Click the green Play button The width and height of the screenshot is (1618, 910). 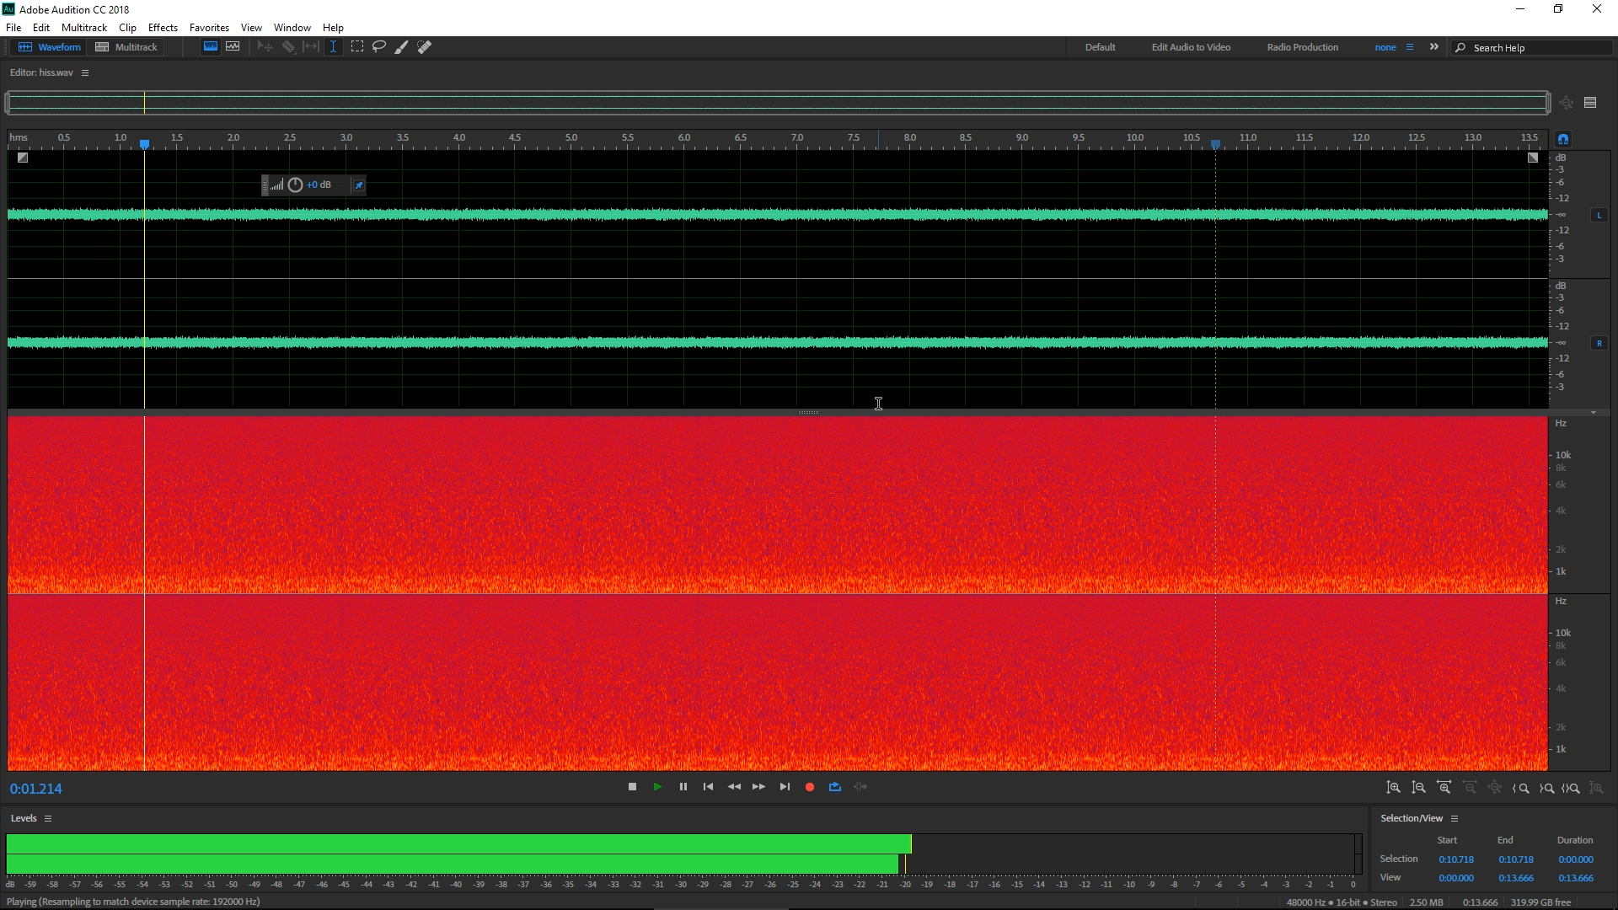(x=657, y=787)
